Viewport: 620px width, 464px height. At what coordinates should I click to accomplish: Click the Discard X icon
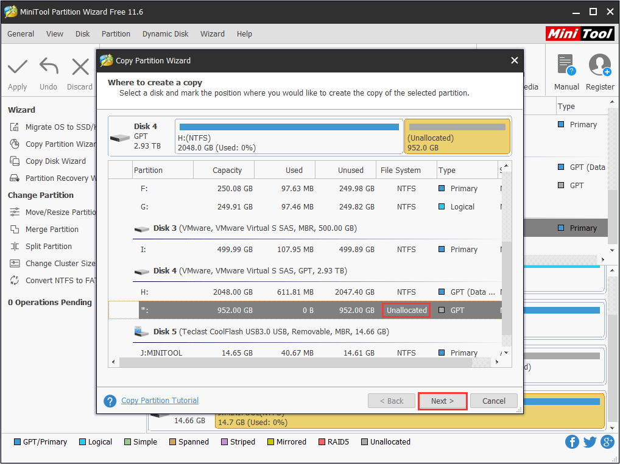[x=80, y=67]
